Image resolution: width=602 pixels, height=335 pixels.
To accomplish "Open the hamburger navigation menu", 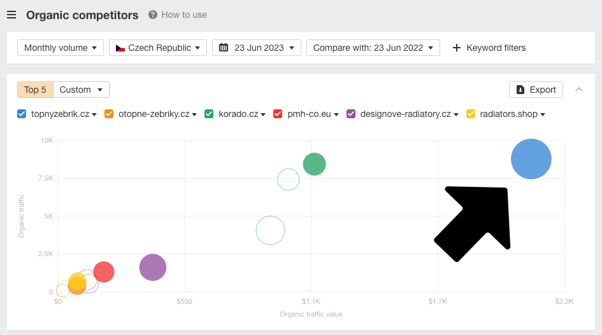I will pos(11,15).
